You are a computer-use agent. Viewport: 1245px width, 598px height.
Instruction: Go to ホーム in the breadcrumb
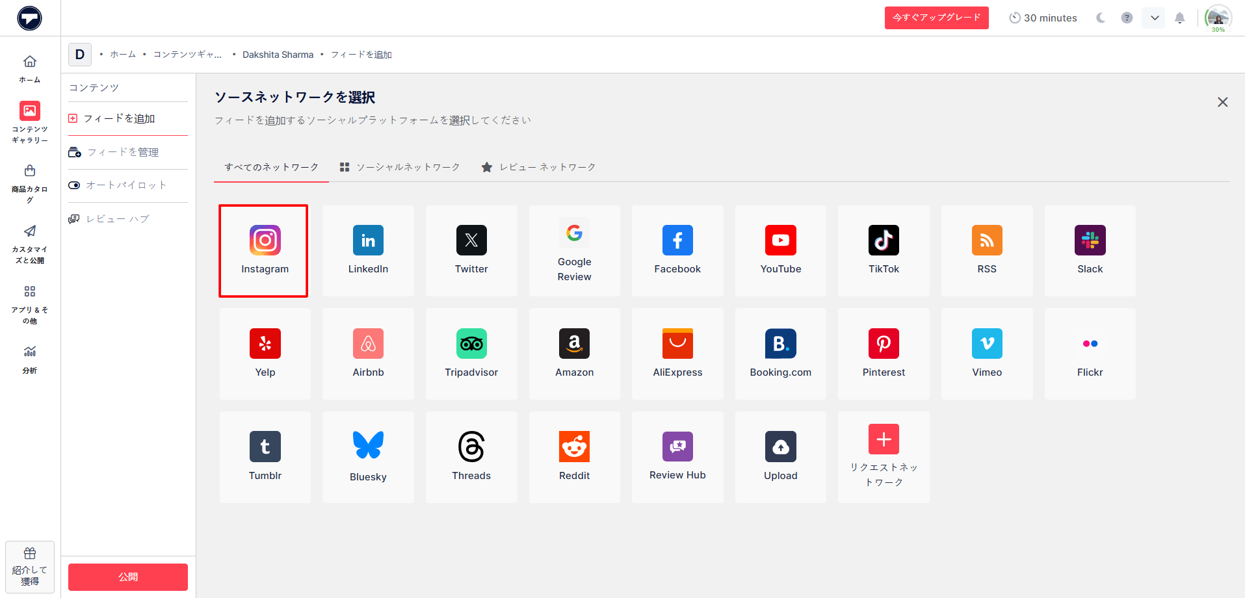[123, 55]
